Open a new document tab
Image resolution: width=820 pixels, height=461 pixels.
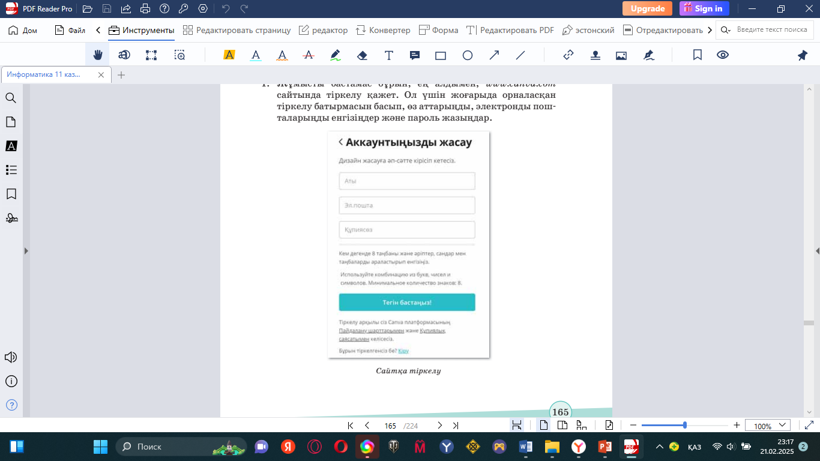(x=121, y=75)
